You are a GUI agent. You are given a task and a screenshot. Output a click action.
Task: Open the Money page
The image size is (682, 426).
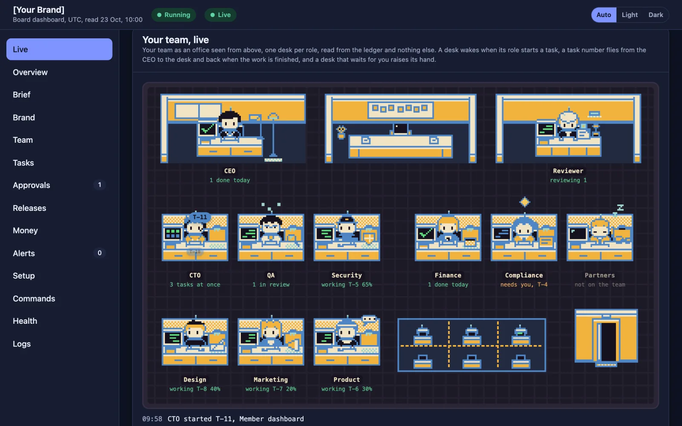(x=59, y=230)
